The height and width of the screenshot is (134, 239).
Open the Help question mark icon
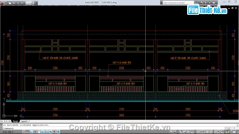point(214,3)
